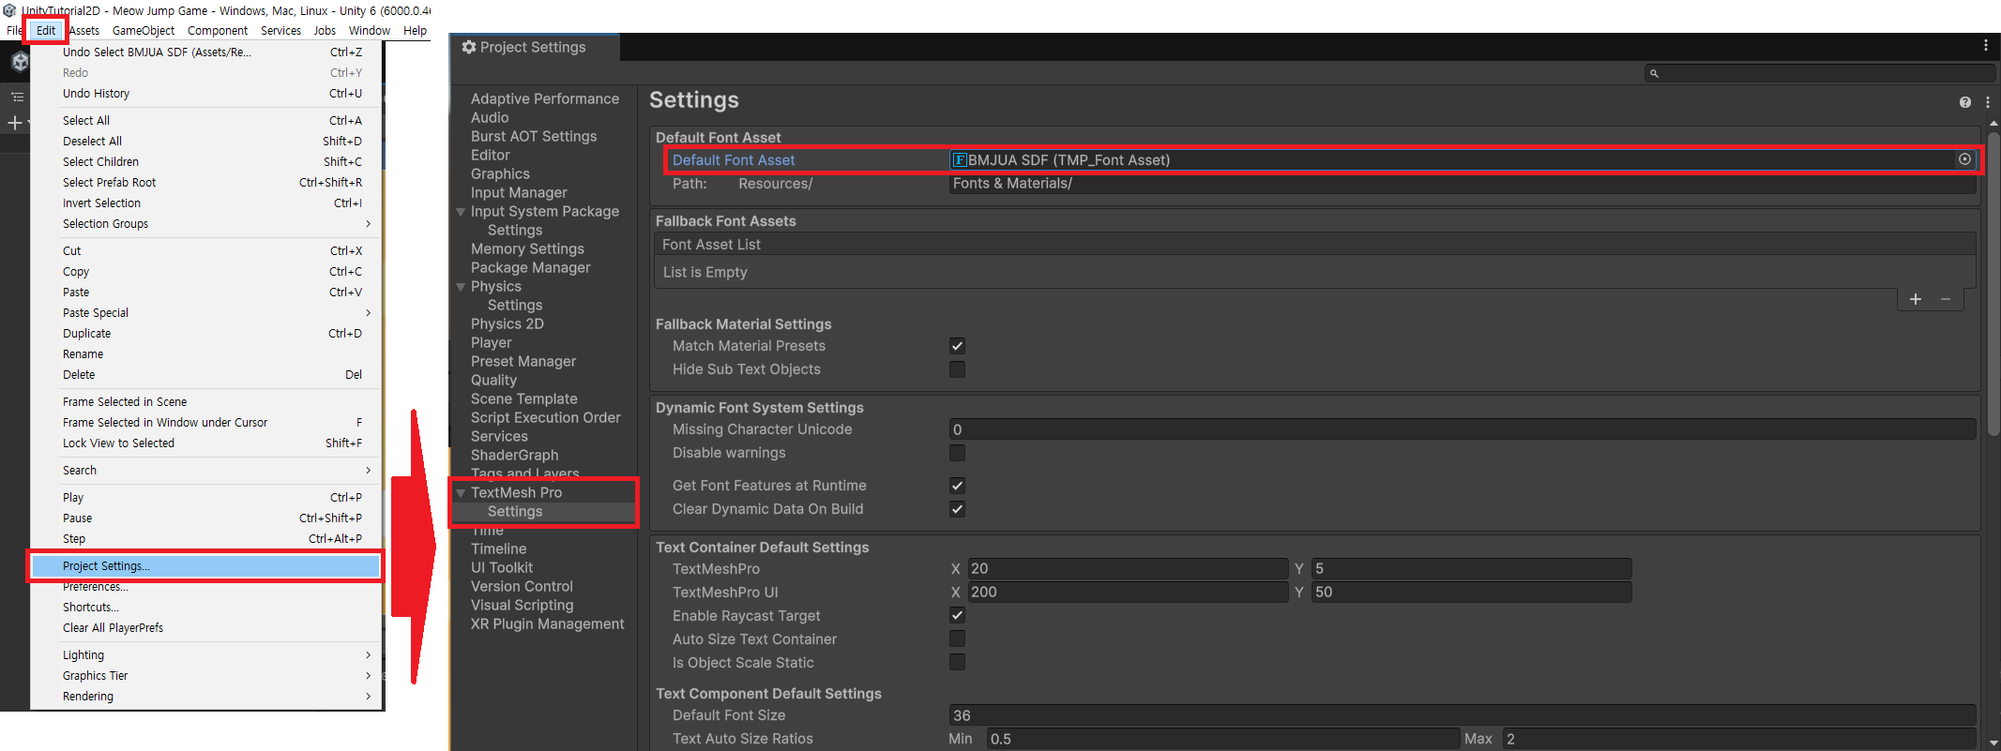Expand the Search submenu
Image resolution: width=2001 pixels, height=751 pixels.
205,471
